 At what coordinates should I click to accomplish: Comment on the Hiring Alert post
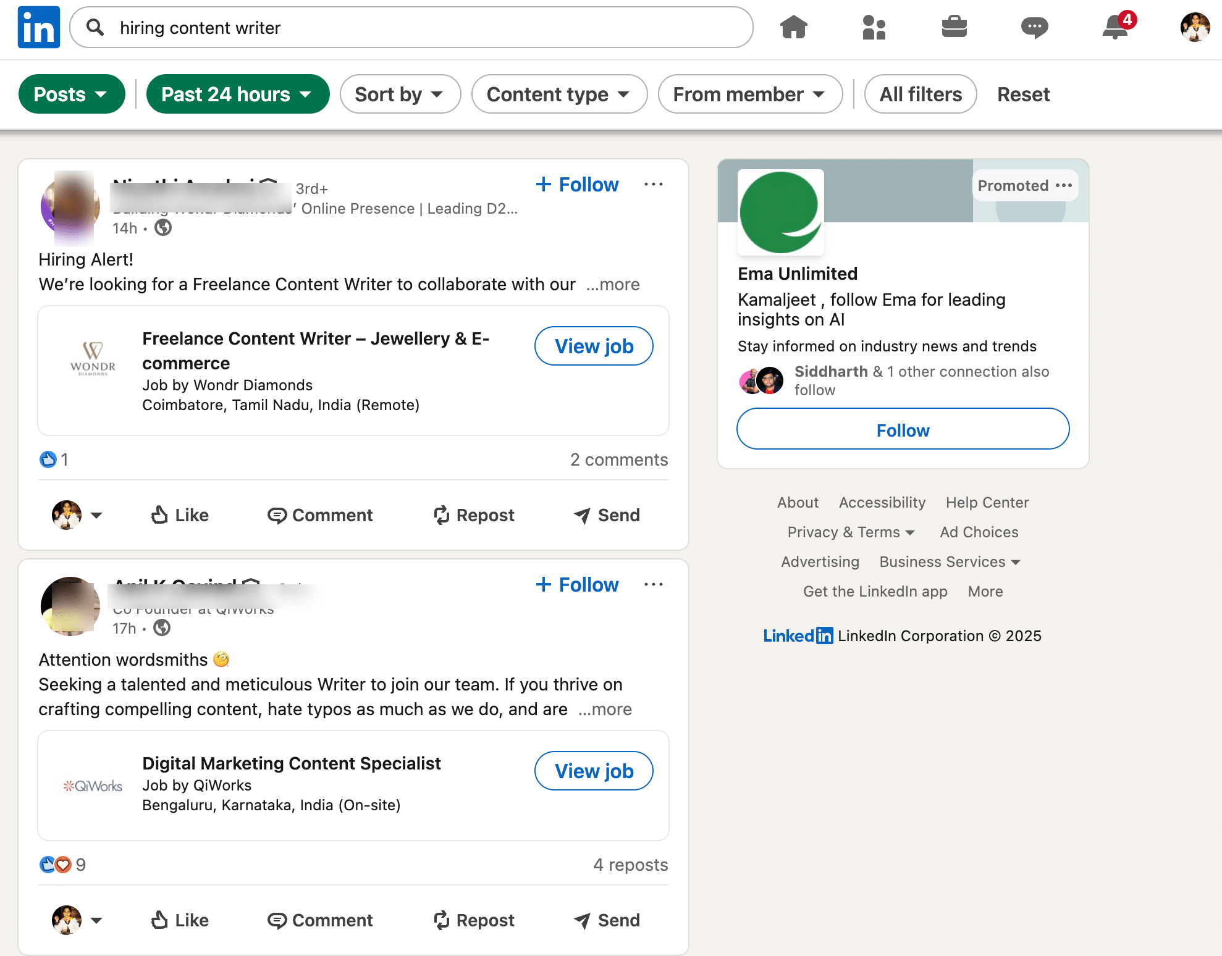[320, 515]
